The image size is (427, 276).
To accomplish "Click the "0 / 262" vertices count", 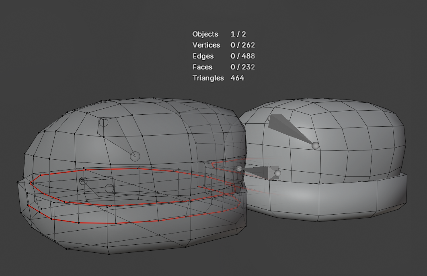I will (242, 45).
